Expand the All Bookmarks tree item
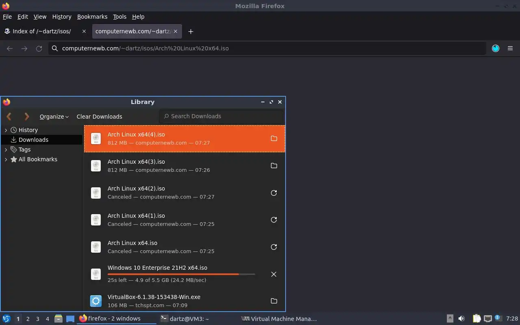520x325 pixels. pyautogui.click(x=6, y=159)
